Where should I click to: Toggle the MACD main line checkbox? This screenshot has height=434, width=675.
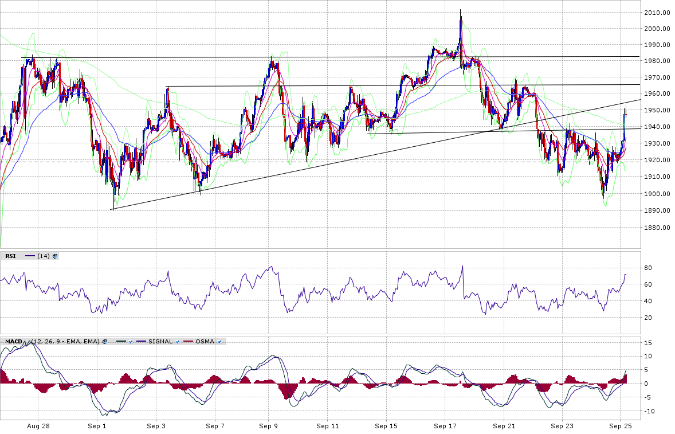point(131,342)
